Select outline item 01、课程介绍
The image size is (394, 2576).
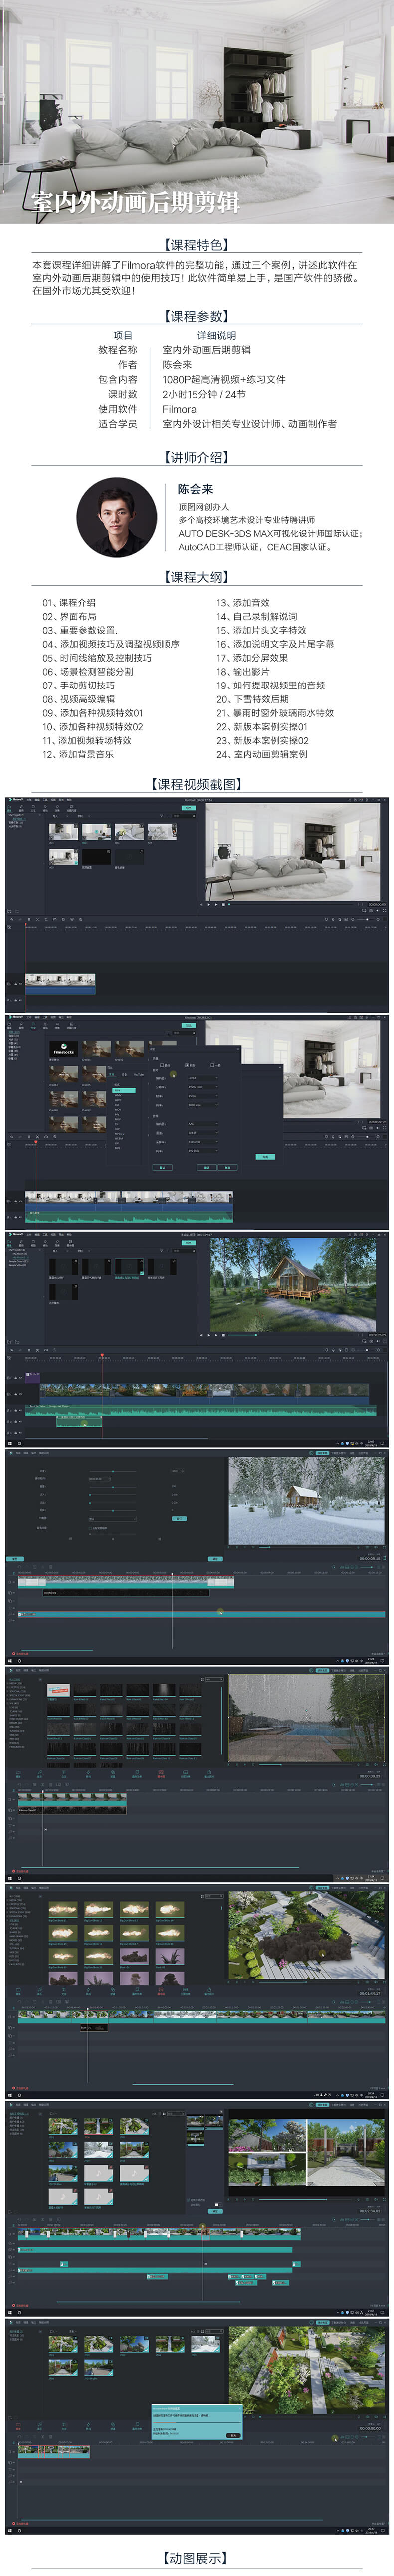click(69, 603)
